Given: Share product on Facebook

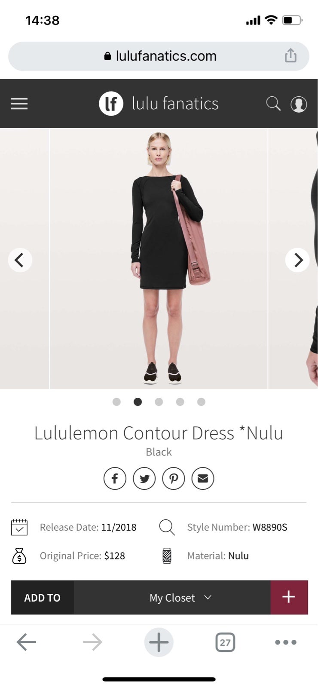Looking at the screenshot, I should click(x=115, y=478).
